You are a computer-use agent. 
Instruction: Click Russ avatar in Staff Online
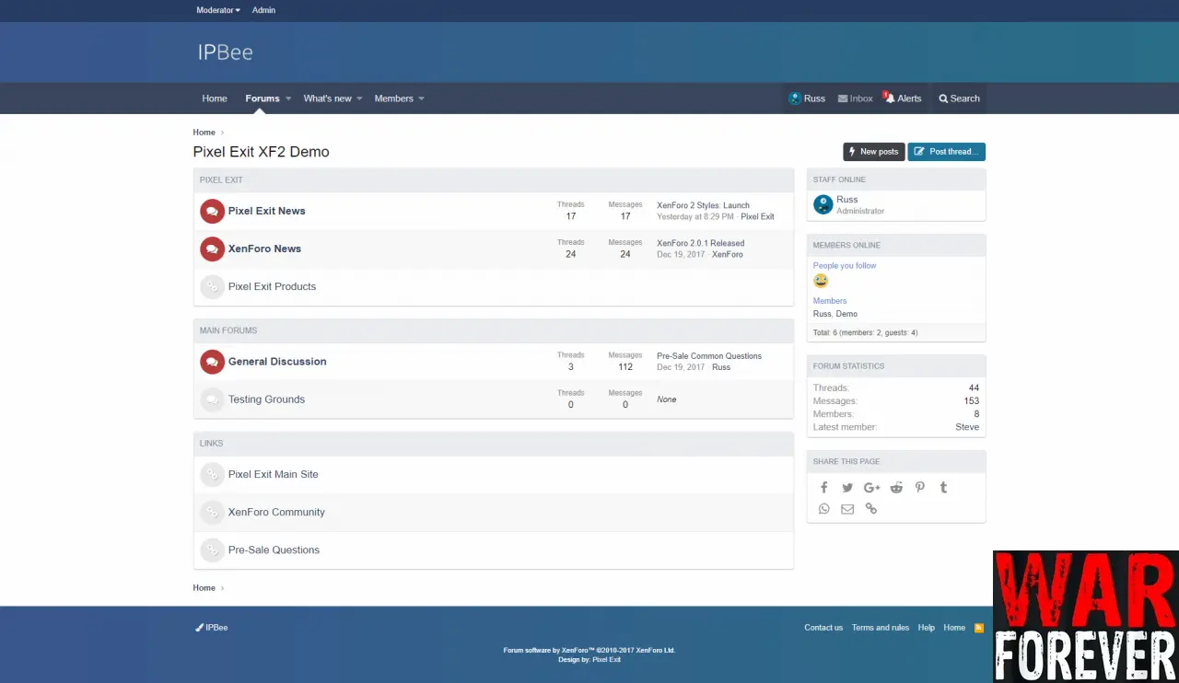823,204
